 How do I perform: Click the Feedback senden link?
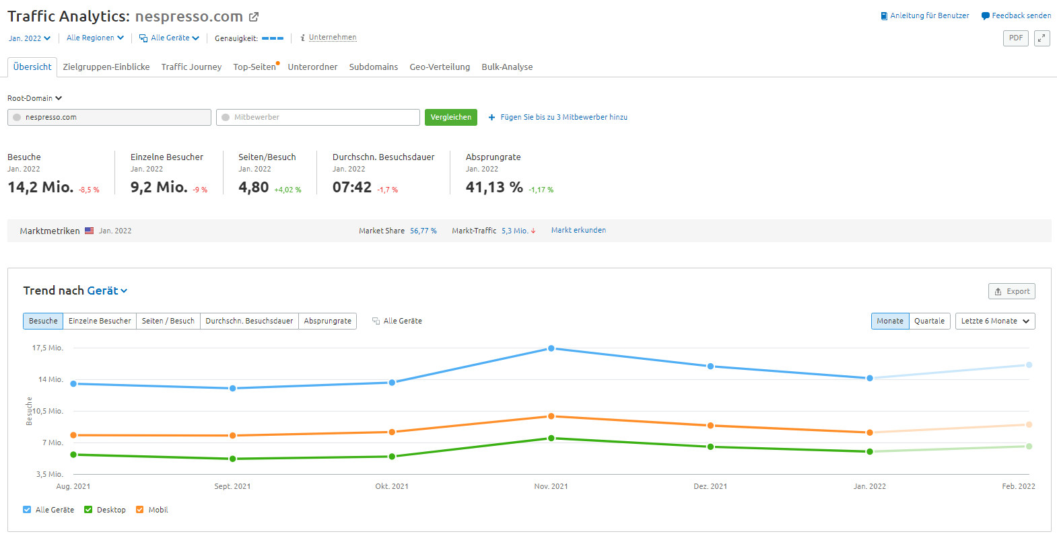click(1021, 15)
